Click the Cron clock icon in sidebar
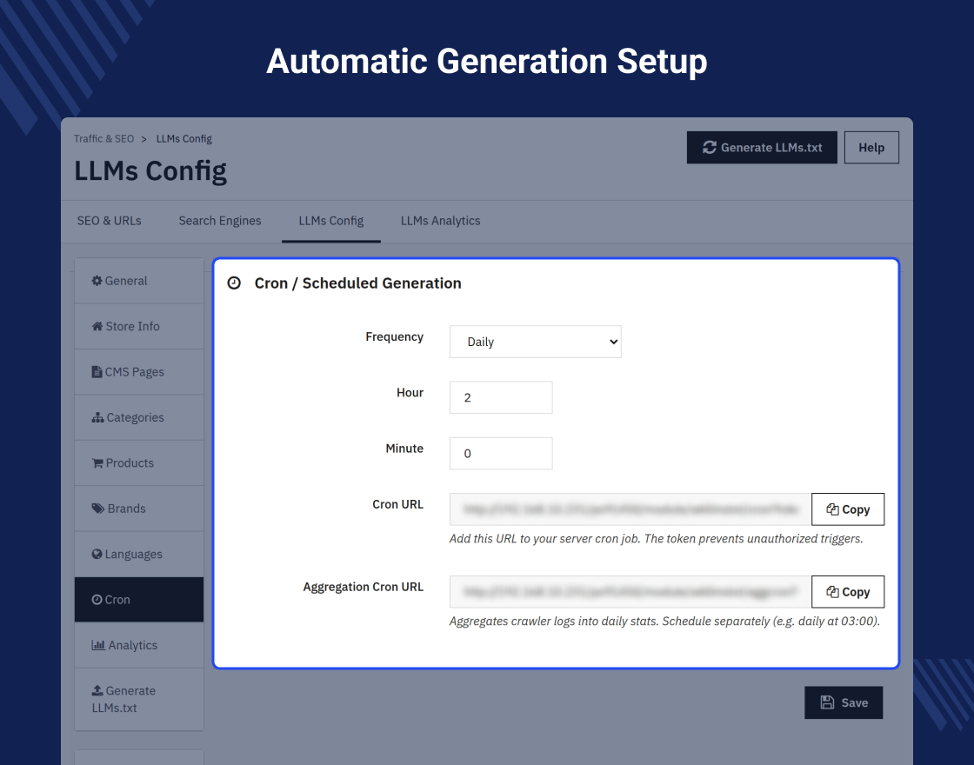974x765 pixels. (97, 599)
